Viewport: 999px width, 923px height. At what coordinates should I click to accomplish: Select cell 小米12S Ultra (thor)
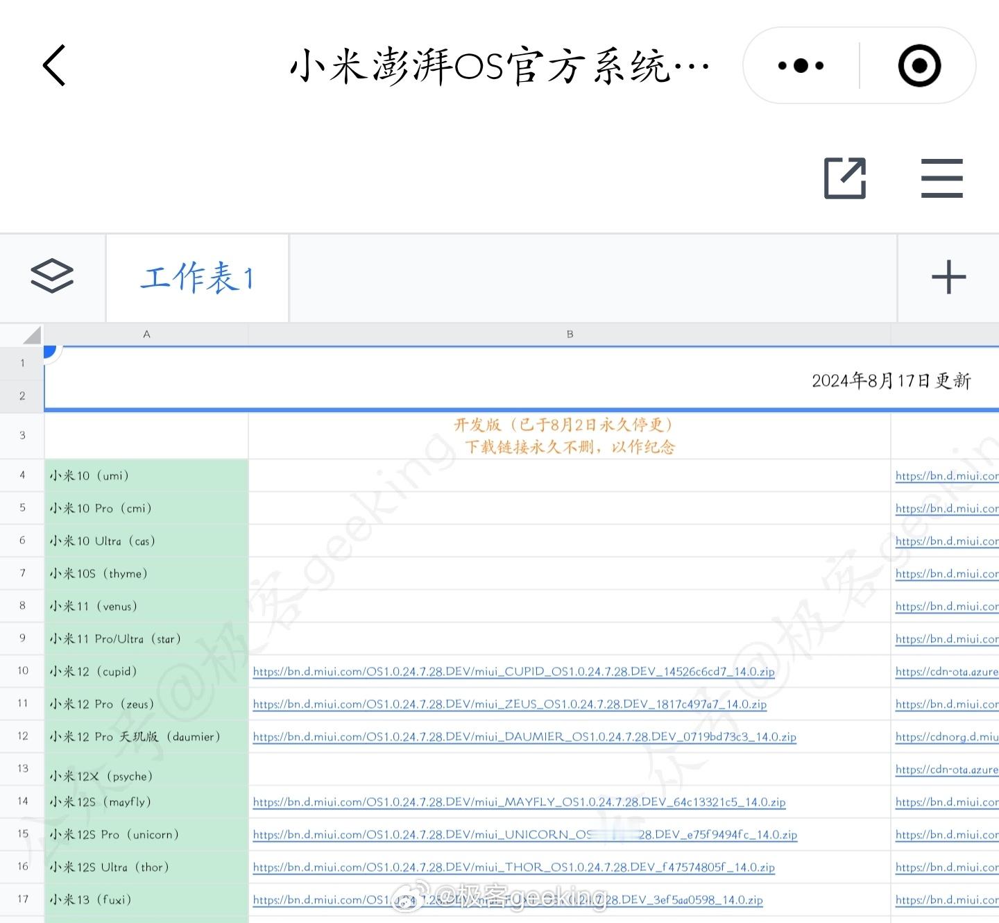pyautogui.click(x=146, y=867)
